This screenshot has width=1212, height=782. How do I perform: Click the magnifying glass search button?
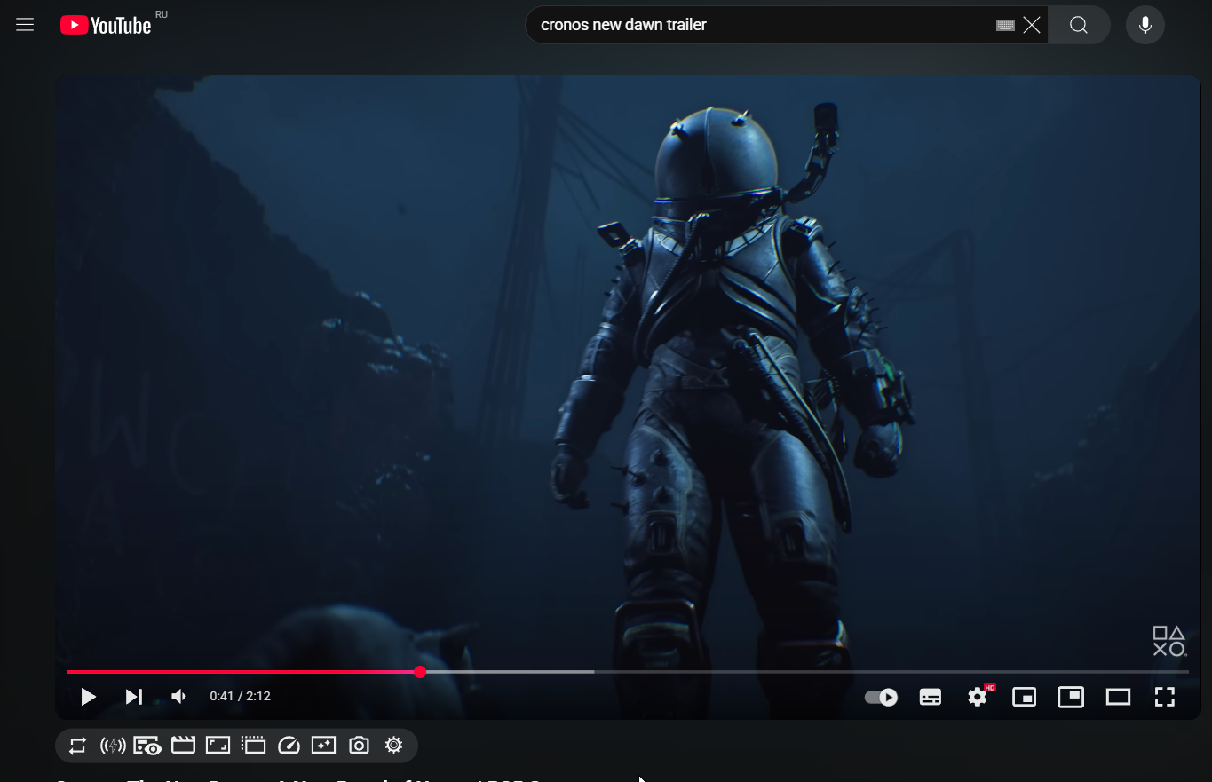(1079, 25)
